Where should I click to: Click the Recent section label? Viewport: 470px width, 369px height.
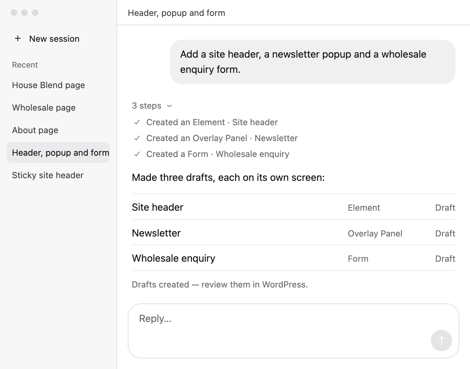click(x=25, y=65)
